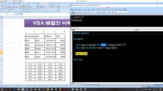Click the highlighted rngx.Select code line
This screenshot has width=163, height=91.
(x=81, y=54)
